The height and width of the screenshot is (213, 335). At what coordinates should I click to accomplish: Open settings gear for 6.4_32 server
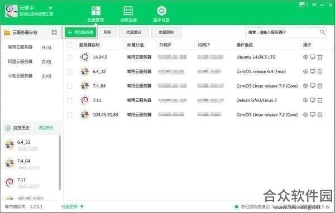click(x=305, y=71)
